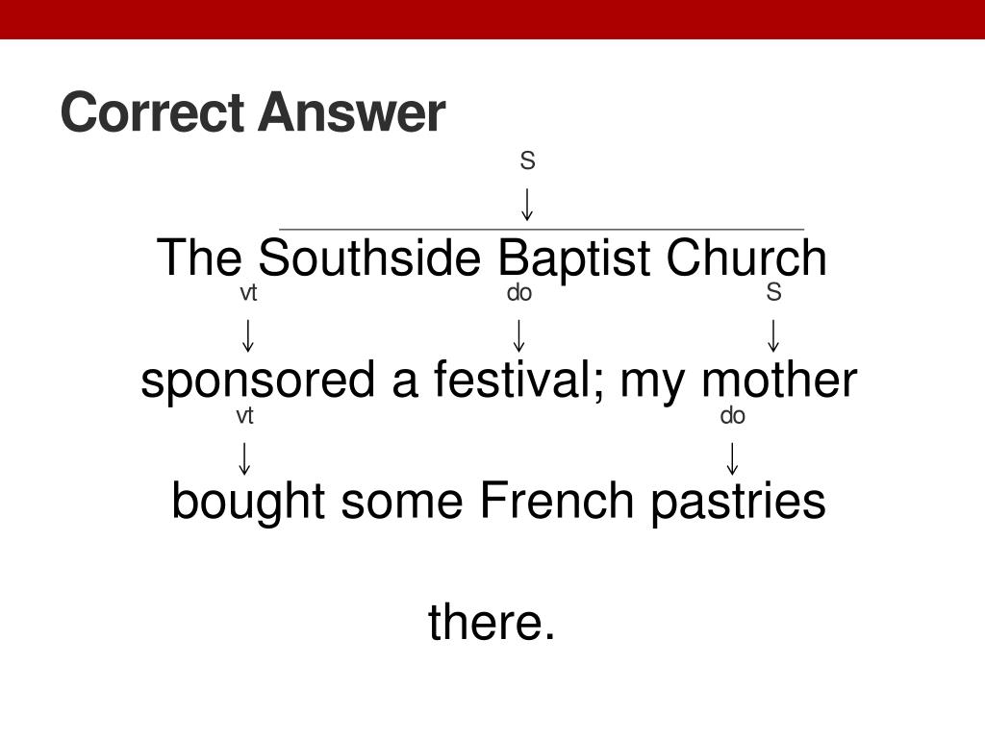Click the word 'there.' at the bottom
985x738 pixels.
[492, 622]
